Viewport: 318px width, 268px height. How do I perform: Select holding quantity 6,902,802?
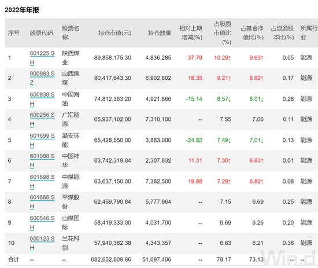click(158, 78)
